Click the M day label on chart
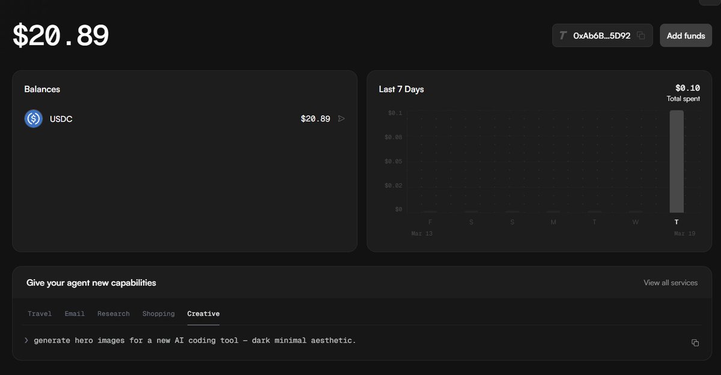721x375 pixels. click(x=553, y=222)
